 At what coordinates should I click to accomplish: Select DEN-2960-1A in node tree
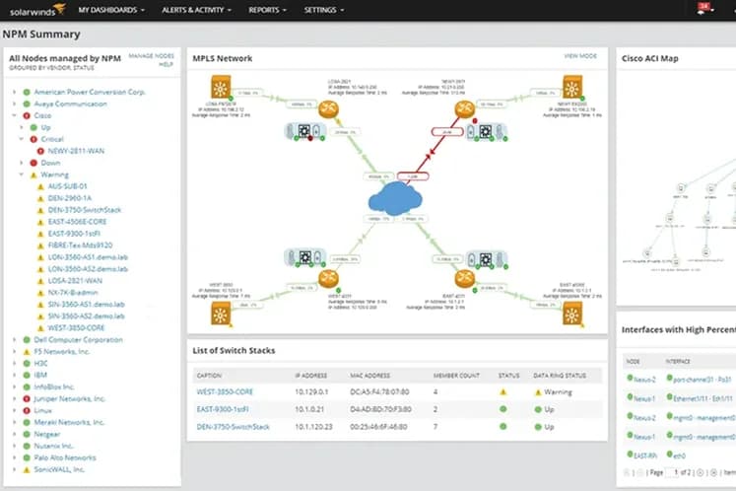[70, 198]
